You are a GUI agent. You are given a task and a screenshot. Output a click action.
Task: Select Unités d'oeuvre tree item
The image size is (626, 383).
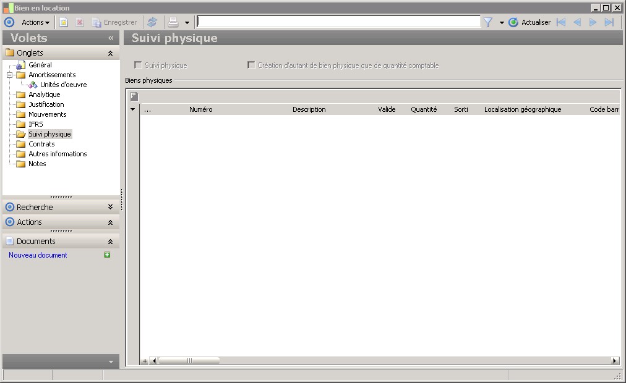click(x=63, y=85)
